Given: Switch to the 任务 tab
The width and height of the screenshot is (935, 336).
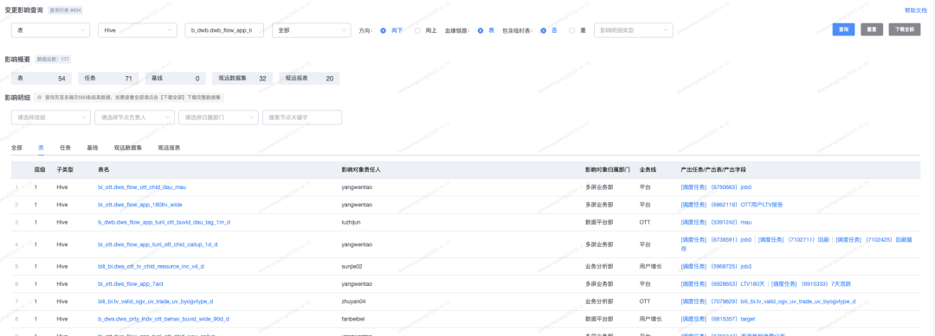Looking at the screenshot, I should (x=66, y=147).
